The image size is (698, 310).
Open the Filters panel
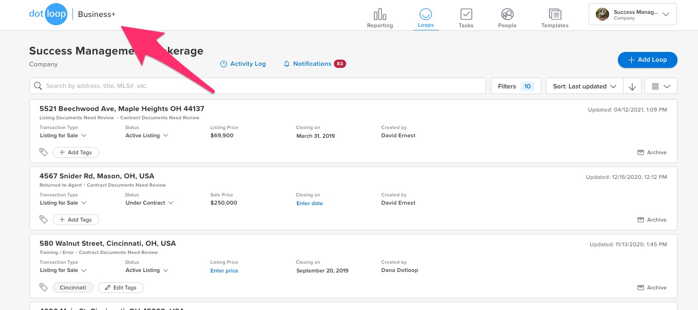(x=516, y=86)
